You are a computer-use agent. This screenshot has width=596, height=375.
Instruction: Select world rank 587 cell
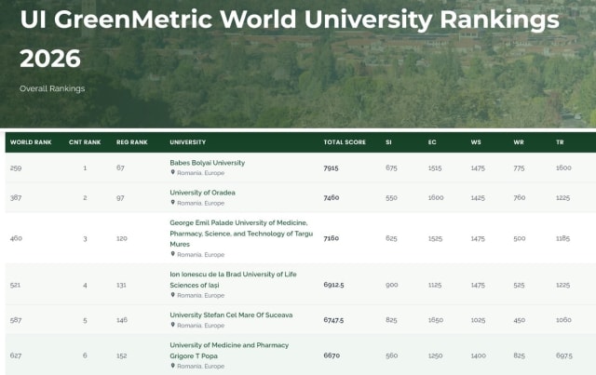[16, 320]
